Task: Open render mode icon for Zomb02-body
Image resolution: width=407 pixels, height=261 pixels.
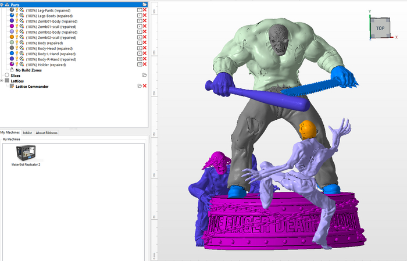Action: click(22, 31)
